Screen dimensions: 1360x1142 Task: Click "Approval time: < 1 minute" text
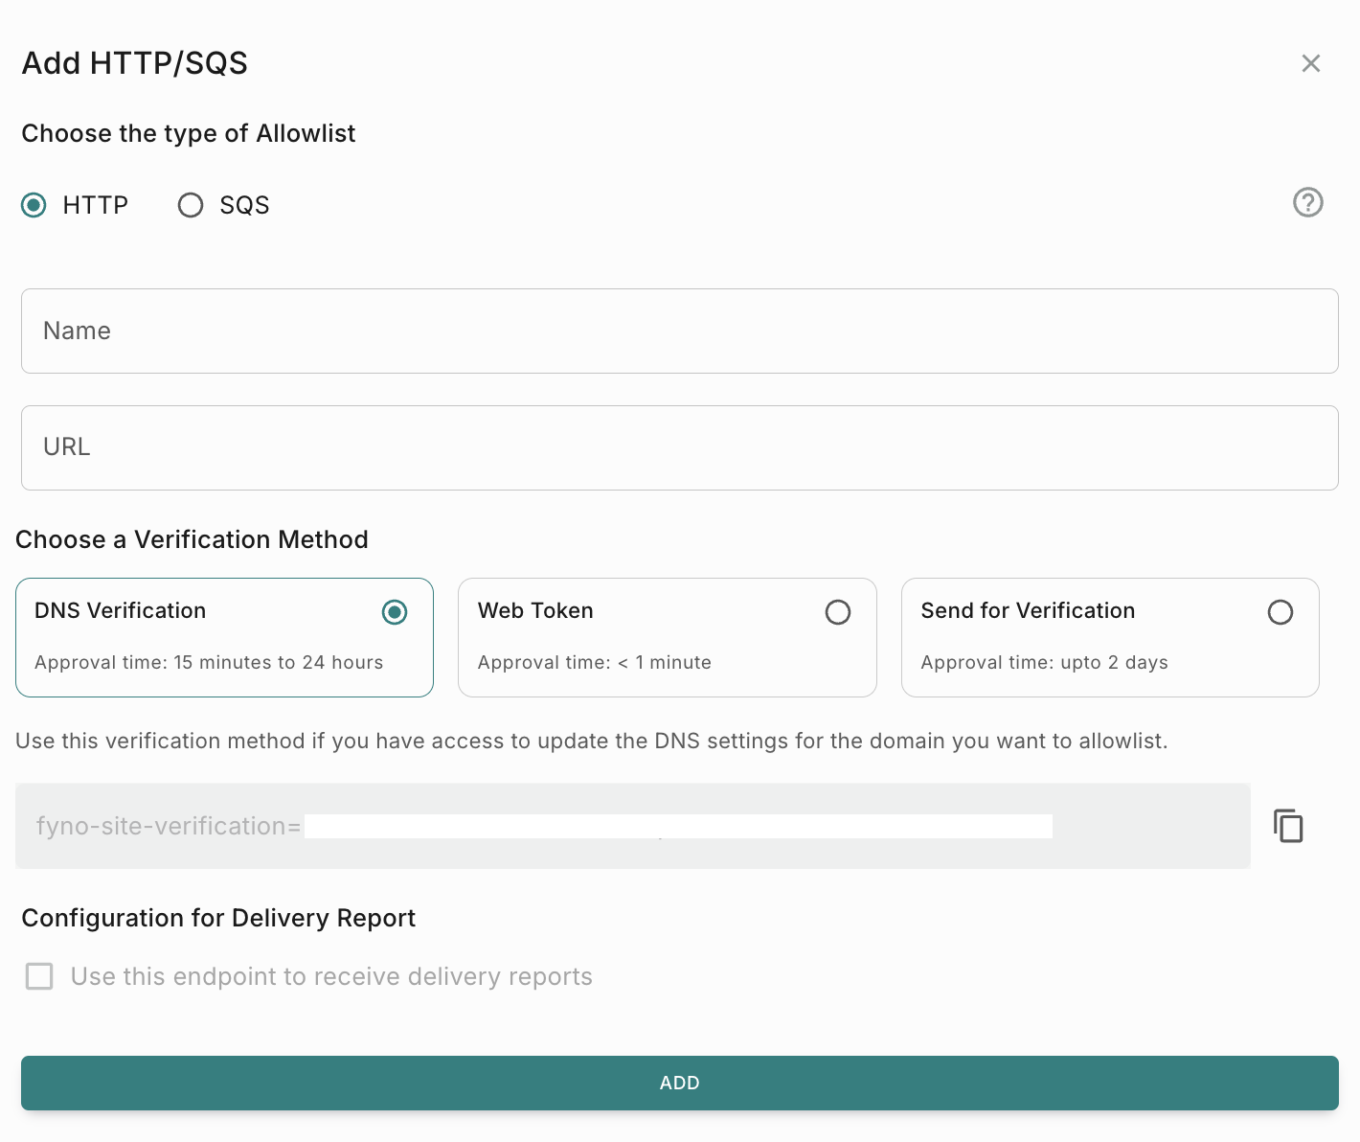pos(594,663)
